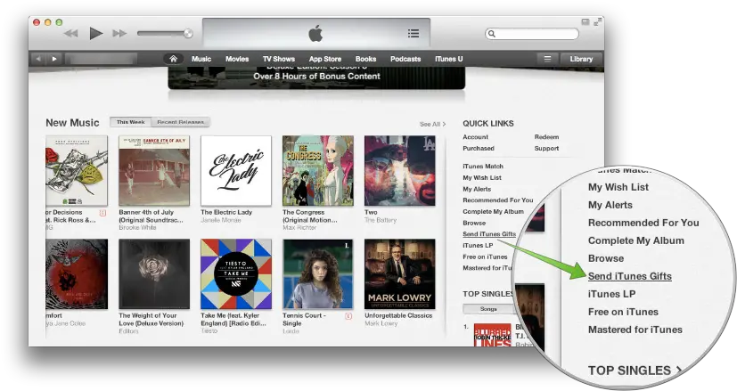The width and height of the screenshot is (737, 391).
Task: Open the App Store section
Action: [325, 59]
